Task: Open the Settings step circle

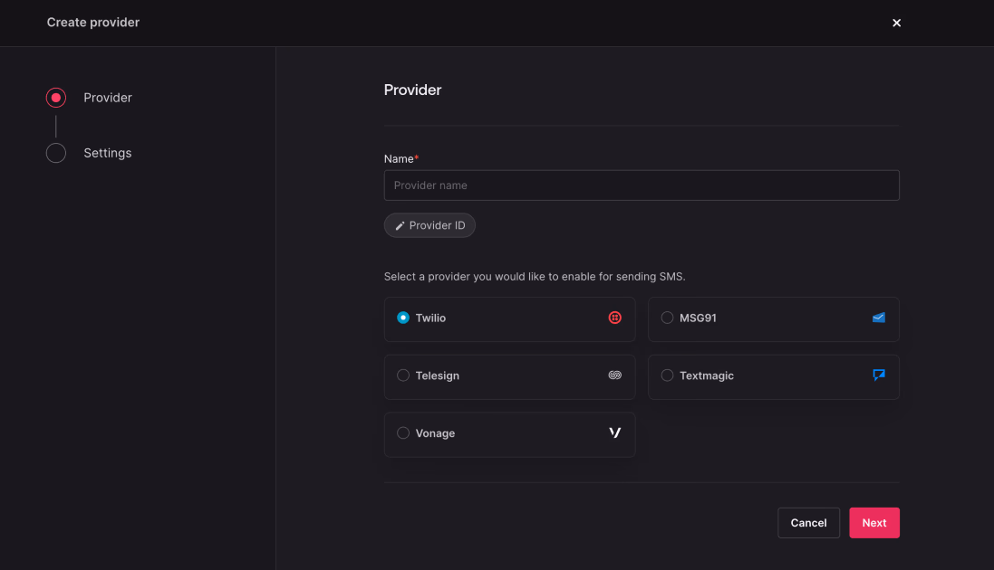Action: point(56,153)
